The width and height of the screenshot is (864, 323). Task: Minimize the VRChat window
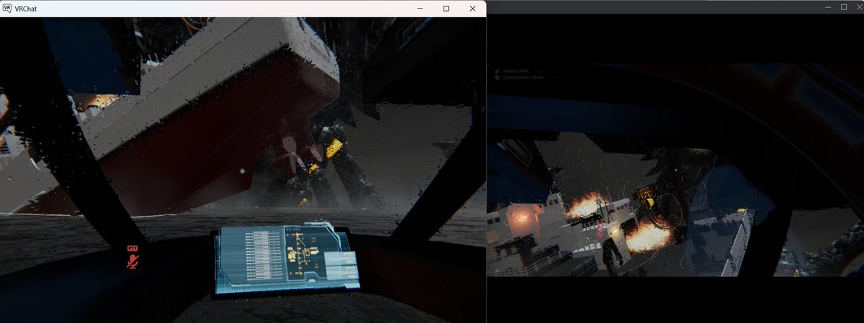click(420, 9)
